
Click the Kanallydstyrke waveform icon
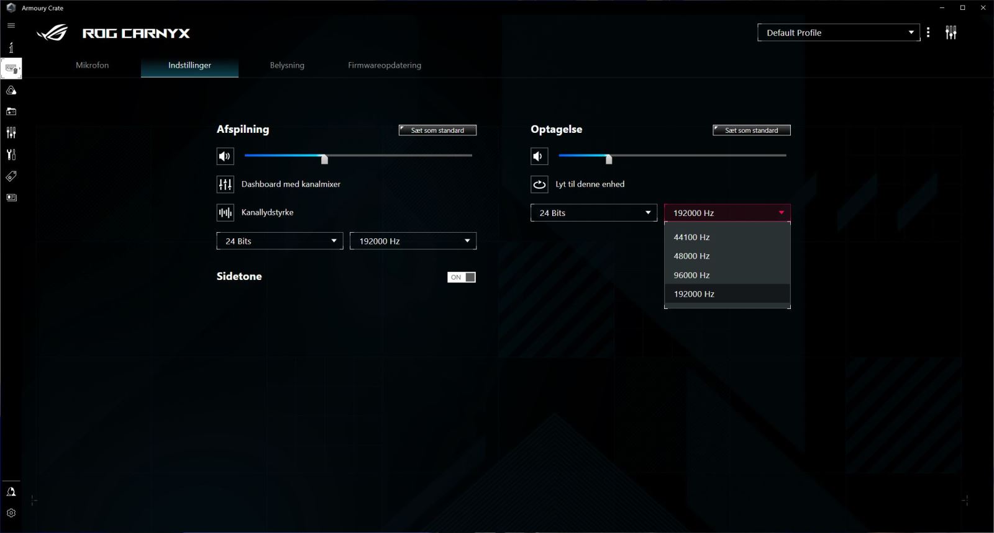click(x=225, y=213)
